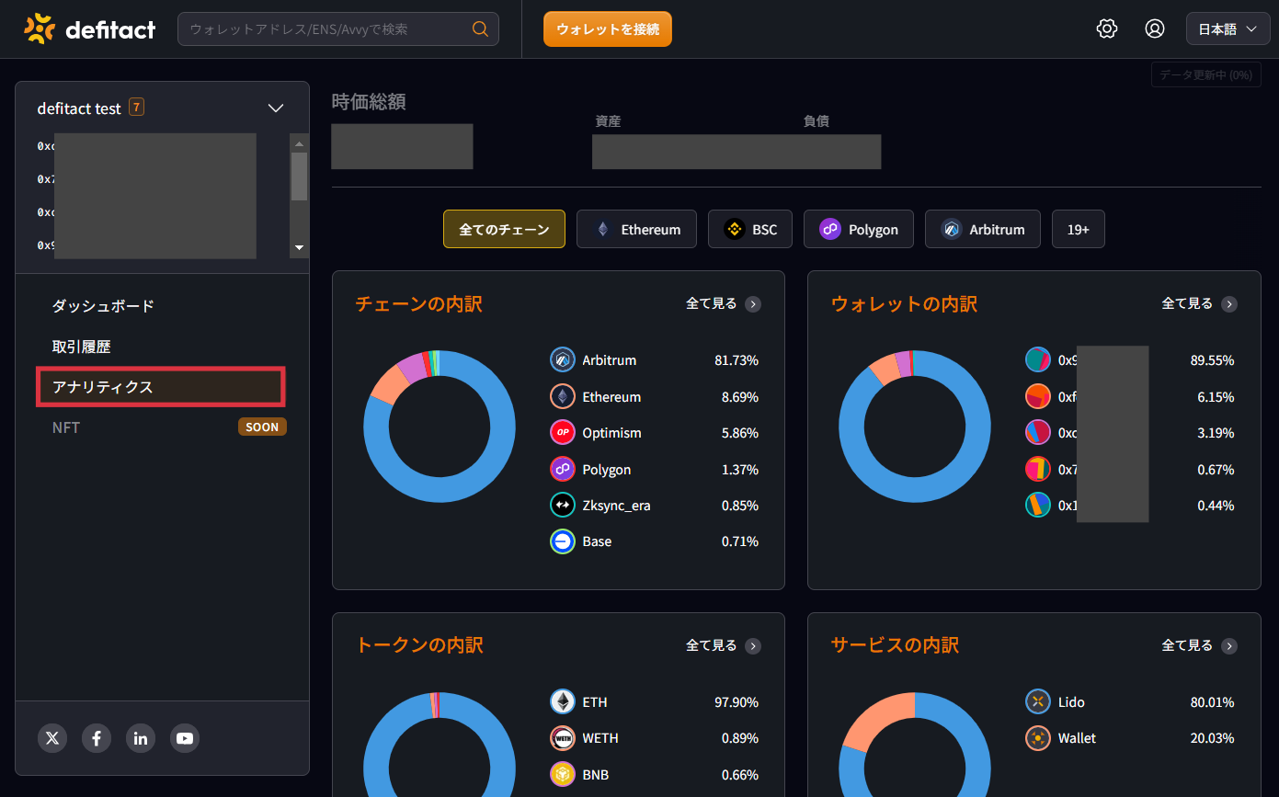Screen dimensions: 1279x797
Task: Open the 日本語 language dropdown
Action: pos(1228,29)
